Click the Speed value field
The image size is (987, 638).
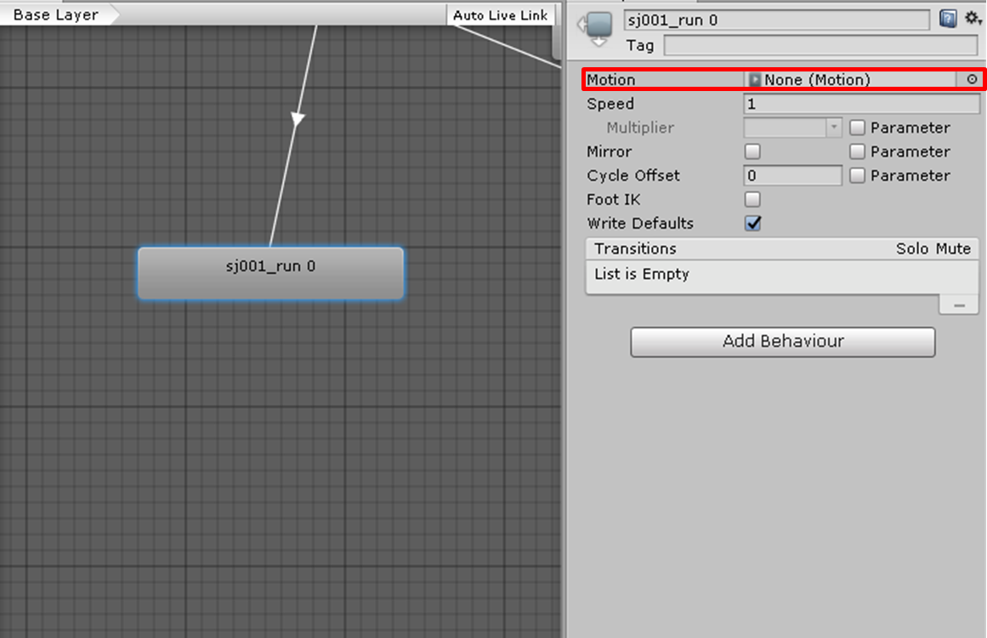point(861,104)
